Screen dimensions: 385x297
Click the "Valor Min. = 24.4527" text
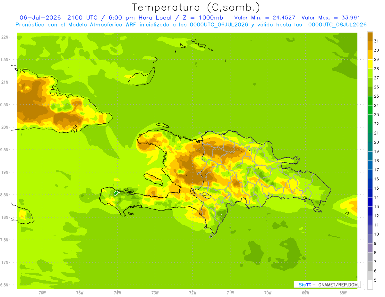tap(265, 18)
